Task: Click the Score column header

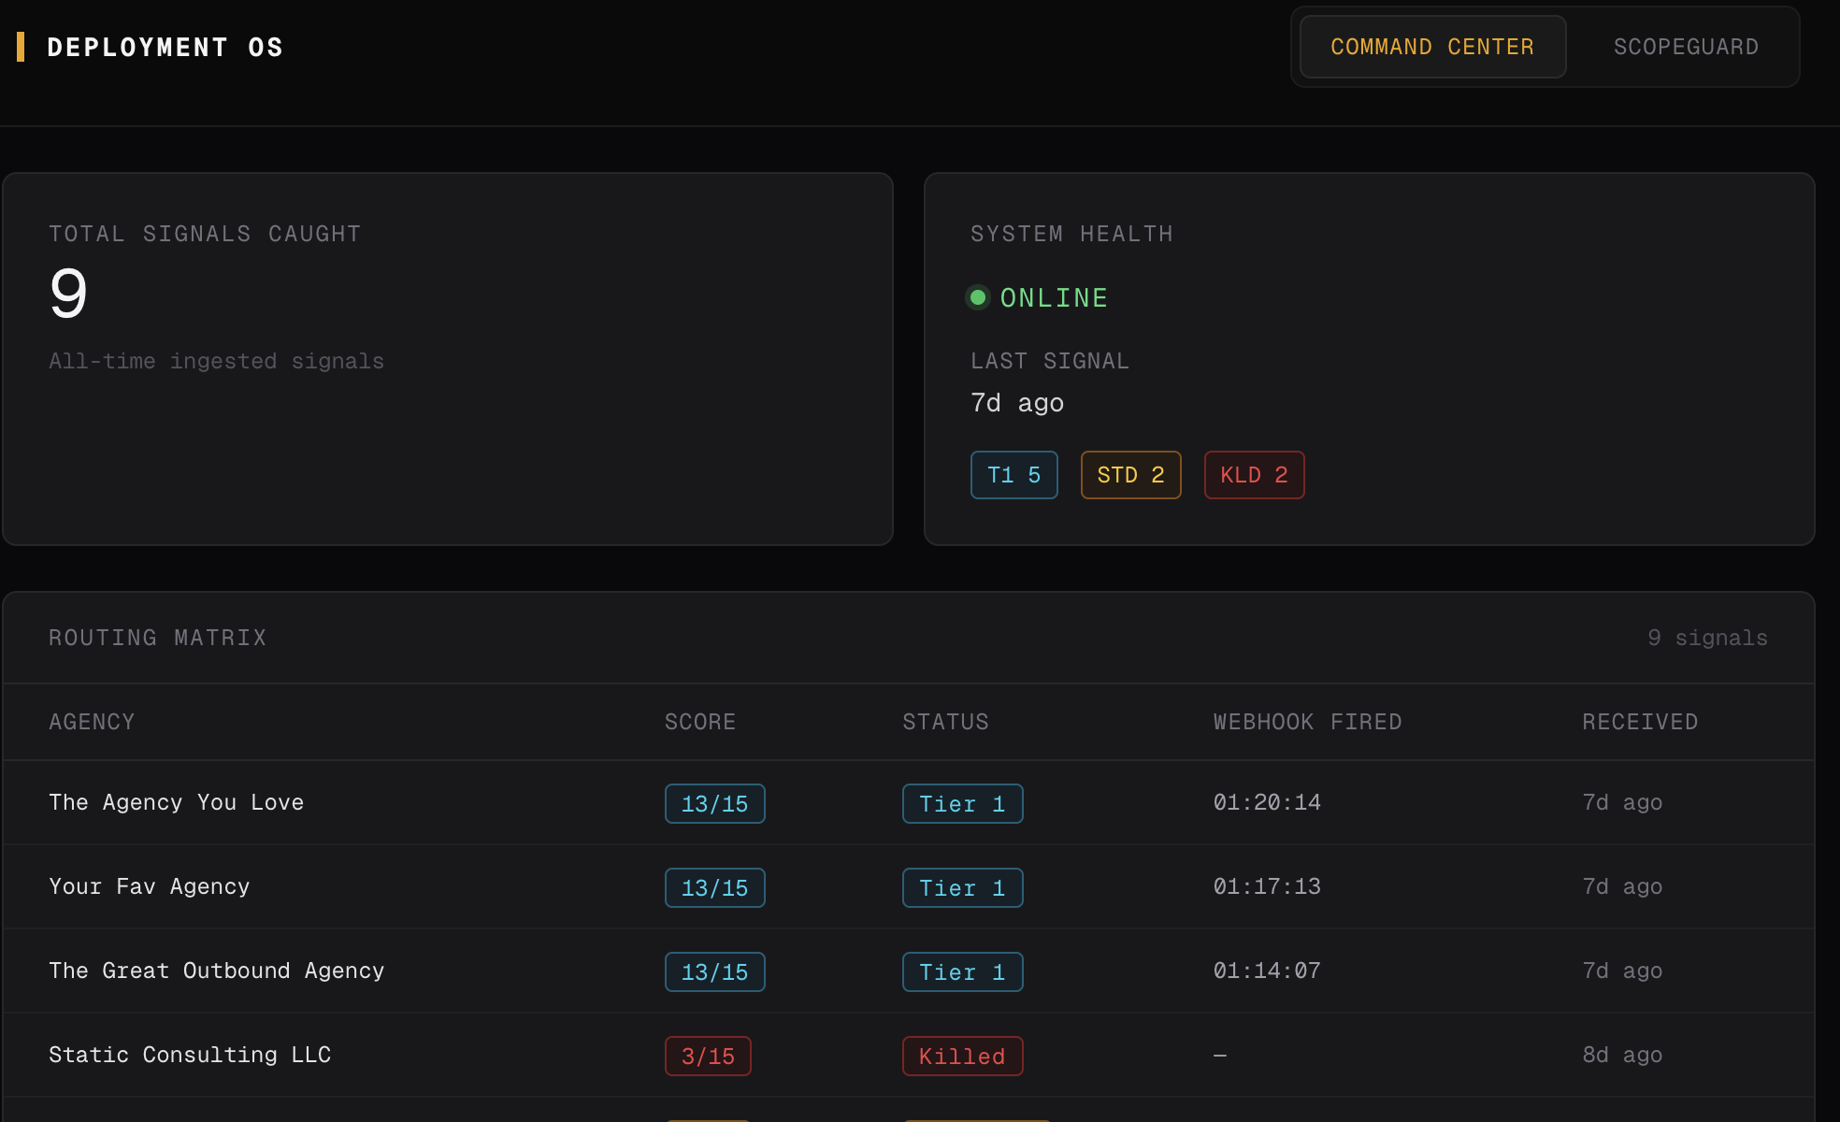Action: coord(700,722)
